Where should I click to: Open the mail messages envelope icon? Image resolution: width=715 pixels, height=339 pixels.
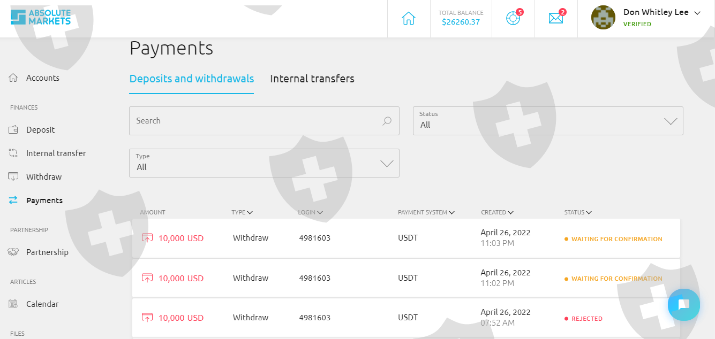556,18
